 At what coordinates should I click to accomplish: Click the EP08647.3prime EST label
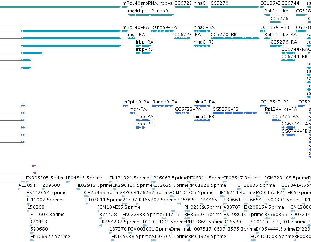242,178
